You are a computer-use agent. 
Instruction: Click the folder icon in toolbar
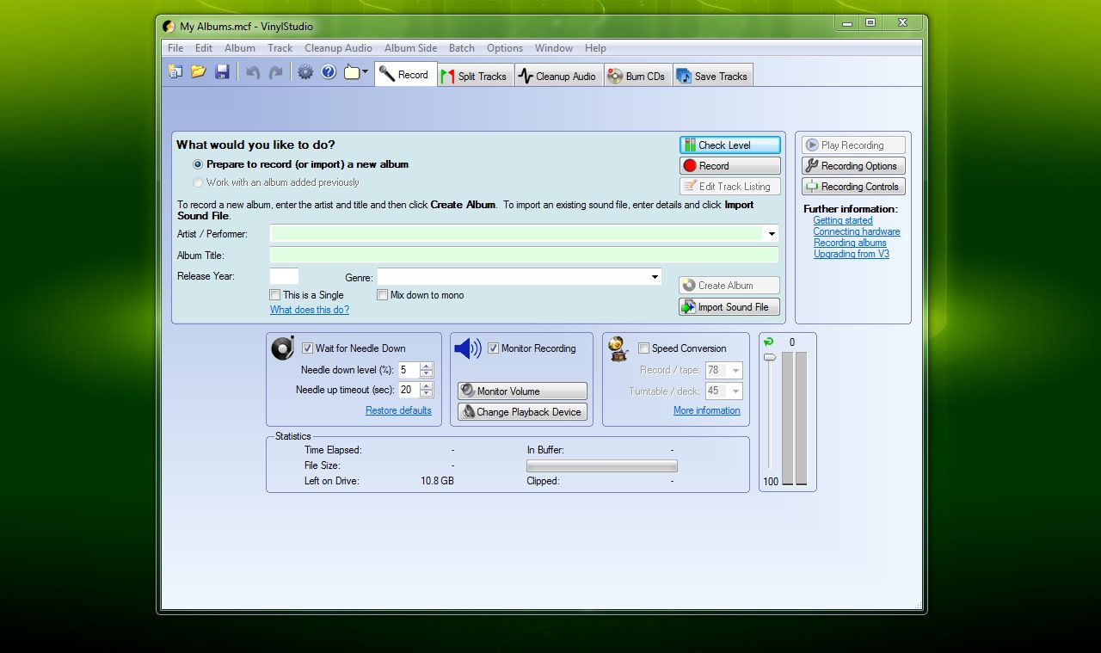(x=352, y=72)
